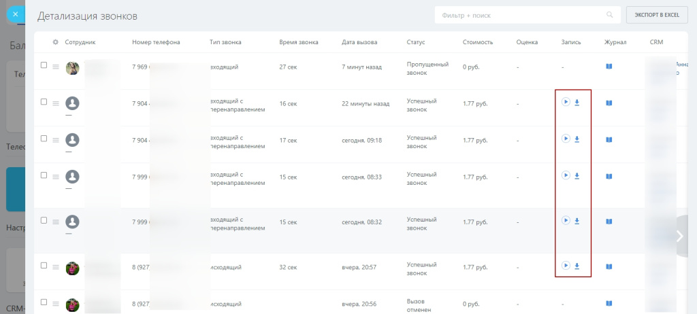Screen dimensions: 697x314
Task: Close the call details panel
Action: pyautogui.click(x=15, y=13)
